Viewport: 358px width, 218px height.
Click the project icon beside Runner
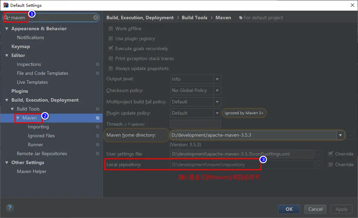pos(97,145)
